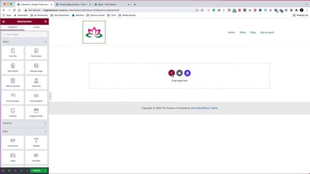The height and width of the screenshot is (174, 310).
Task: Open the history icon in the bottom bar
Action: pyautogui.click(x=15, y=171)
